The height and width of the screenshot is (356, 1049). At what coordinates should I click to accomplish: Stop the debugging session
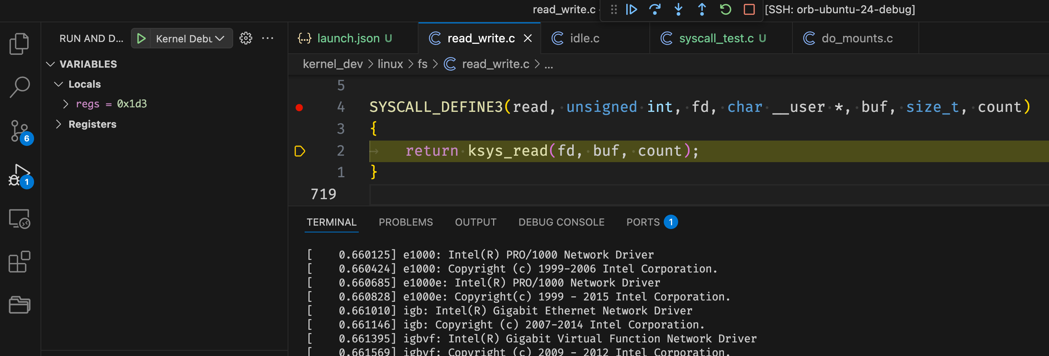(749, 9)
